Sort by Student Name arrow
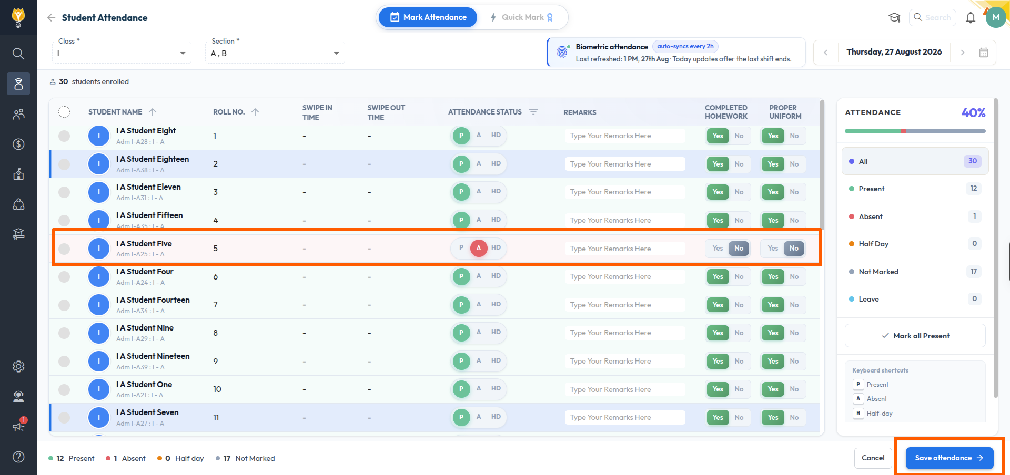Screen dimensions: 1010x475 coord(153,112)
